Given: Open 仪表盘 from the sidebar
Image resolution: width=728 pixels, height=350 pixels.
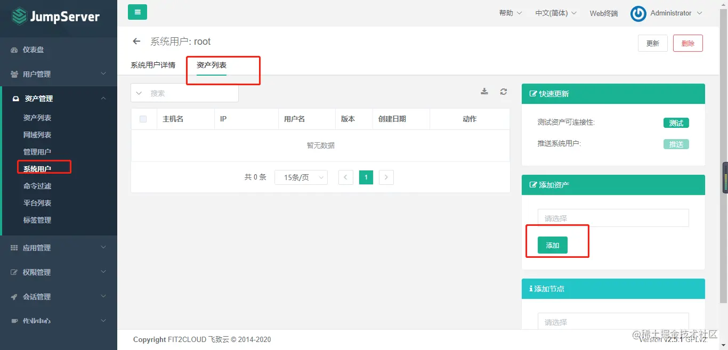Looking at the screenshot, I should 29,50.
